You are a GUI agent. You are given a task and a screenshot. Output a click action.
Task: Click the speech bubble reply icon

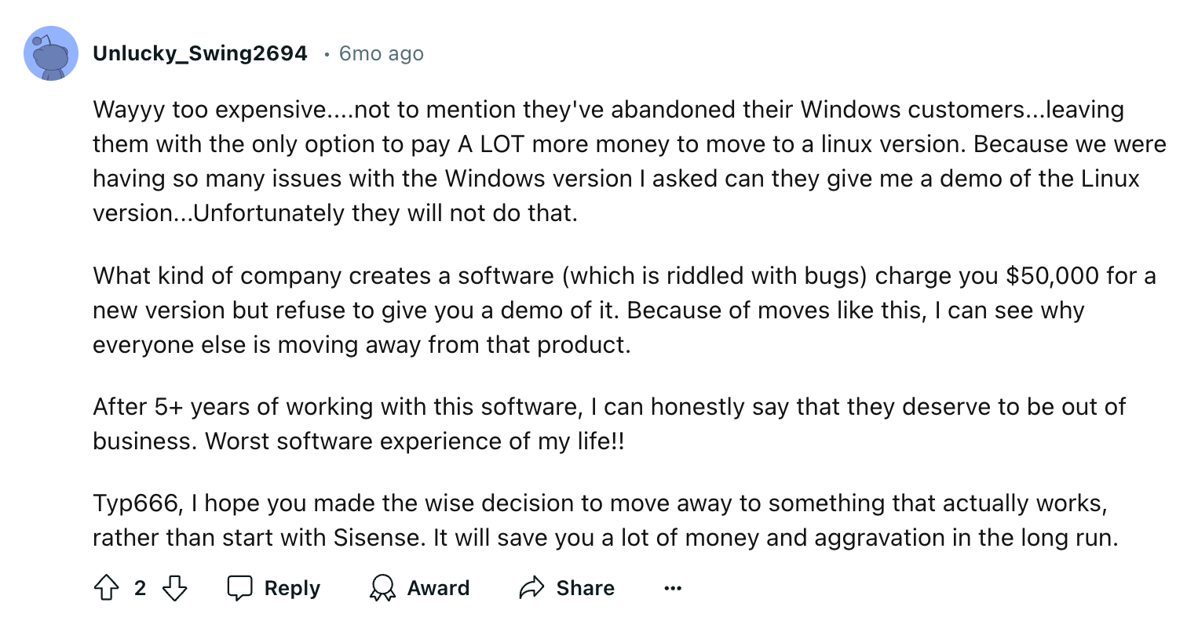(239, 587)
